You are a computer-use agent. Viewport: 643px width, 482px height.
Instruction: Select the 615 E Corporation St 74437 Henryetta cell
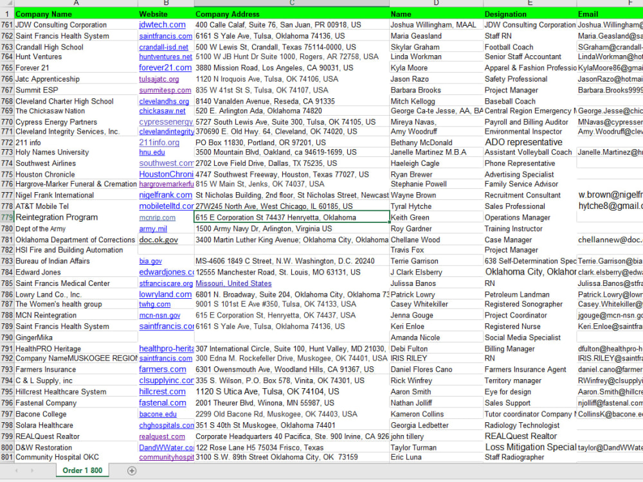291,218
